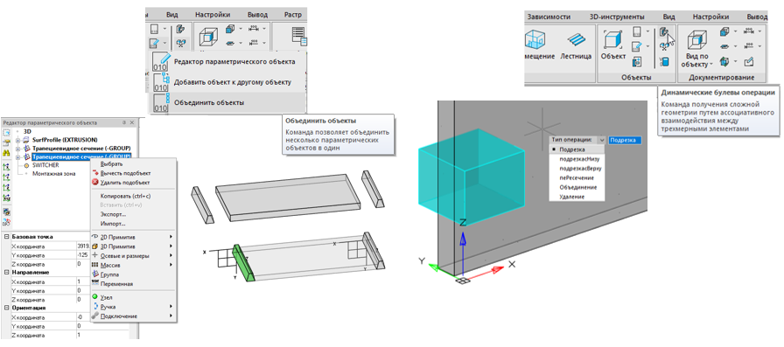Select the Объединение operation option
This screenshot has height=347, width=784.
pos(577,187)
